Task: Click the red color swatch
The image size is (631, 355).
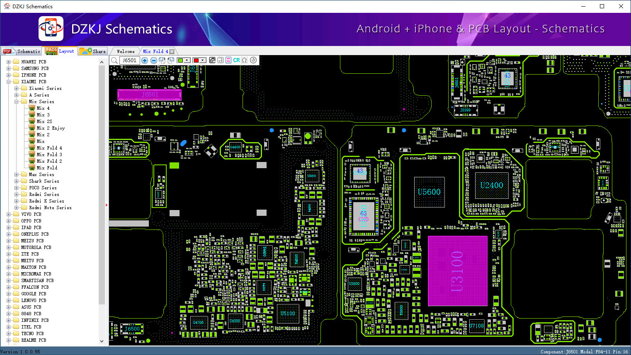Action: (197, 60)
